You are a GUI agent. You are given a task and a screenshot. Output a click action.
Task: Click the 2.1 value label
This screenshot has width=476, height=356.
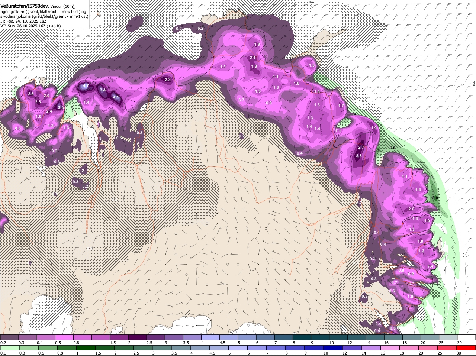253,58
